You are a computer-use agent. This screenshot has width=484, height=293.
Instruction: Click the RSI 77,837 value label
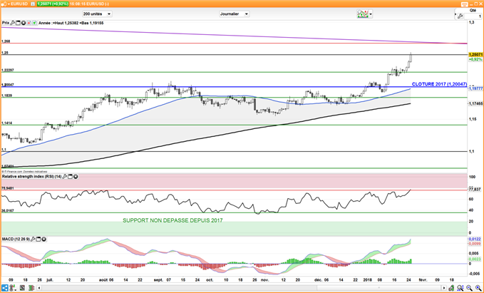(x=475, y=189)
